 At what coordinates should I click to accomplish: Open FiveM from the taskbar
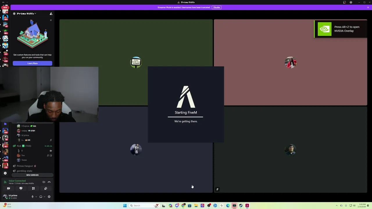(247, 206)
